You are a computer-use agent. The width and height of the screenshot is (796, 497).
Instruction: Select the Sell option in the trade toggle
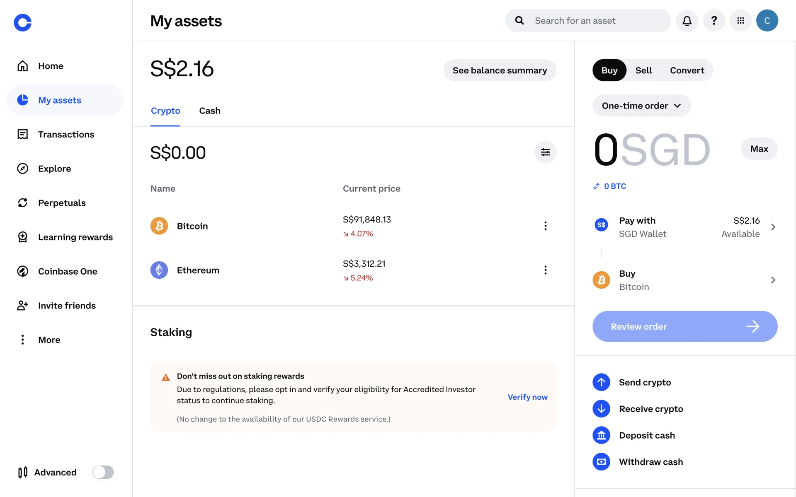point(643,70)
